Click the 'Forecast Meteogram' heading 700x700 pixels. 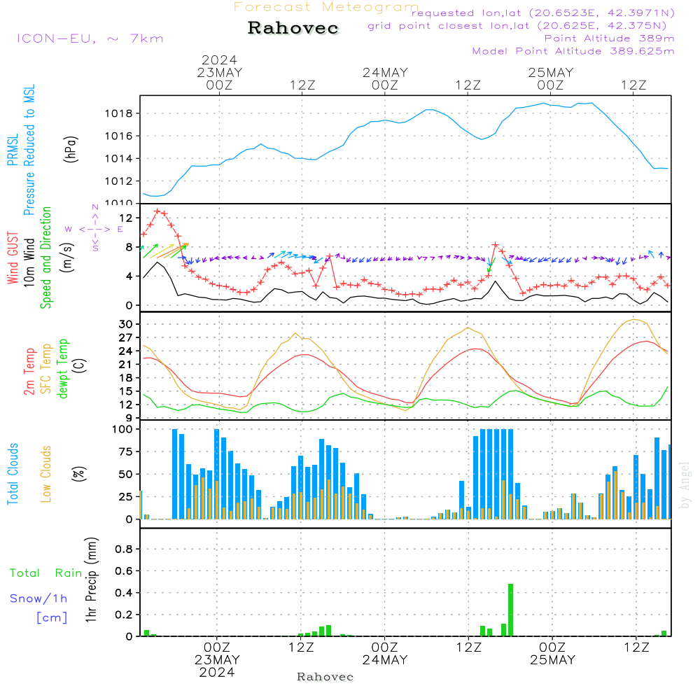[x=326, y=7]
